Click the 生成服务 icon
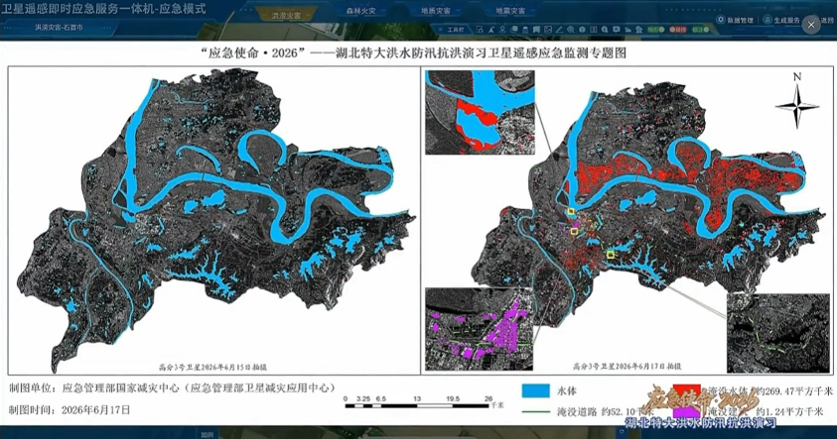The height and width of the screenshot is (439, 837). (767, 20)
